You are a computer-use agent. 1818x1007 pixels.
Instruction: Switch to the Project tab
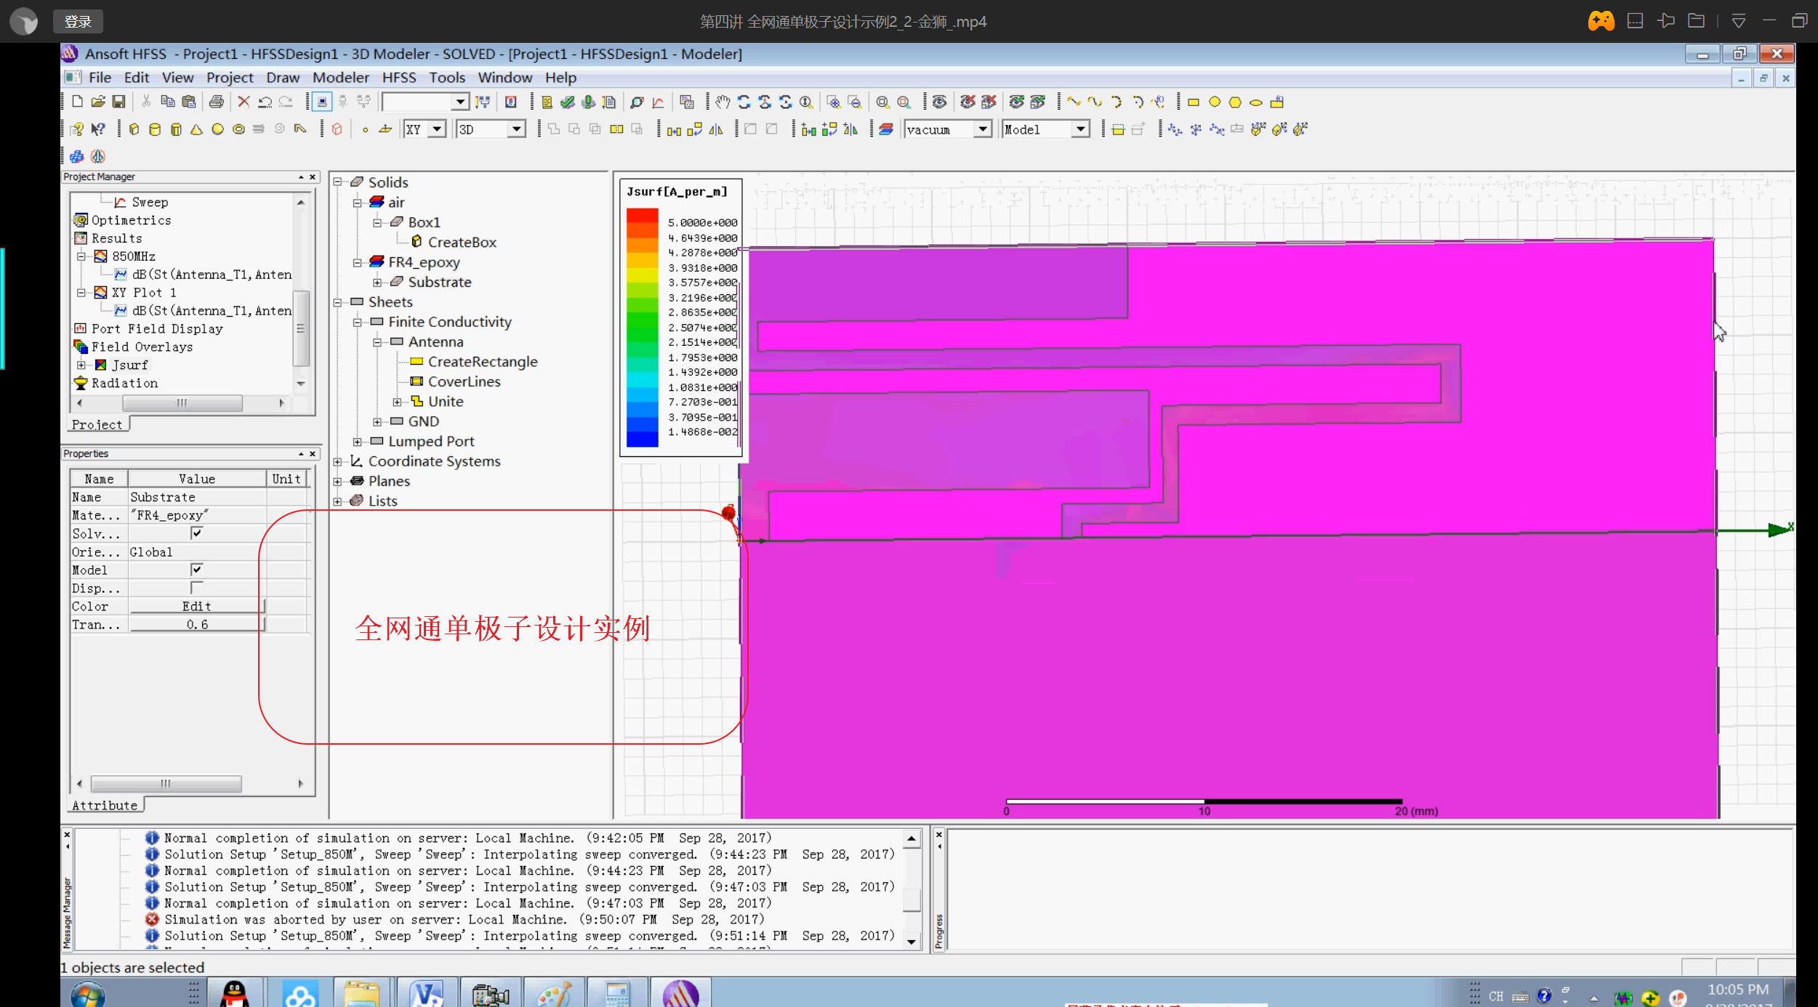[97, 424]
